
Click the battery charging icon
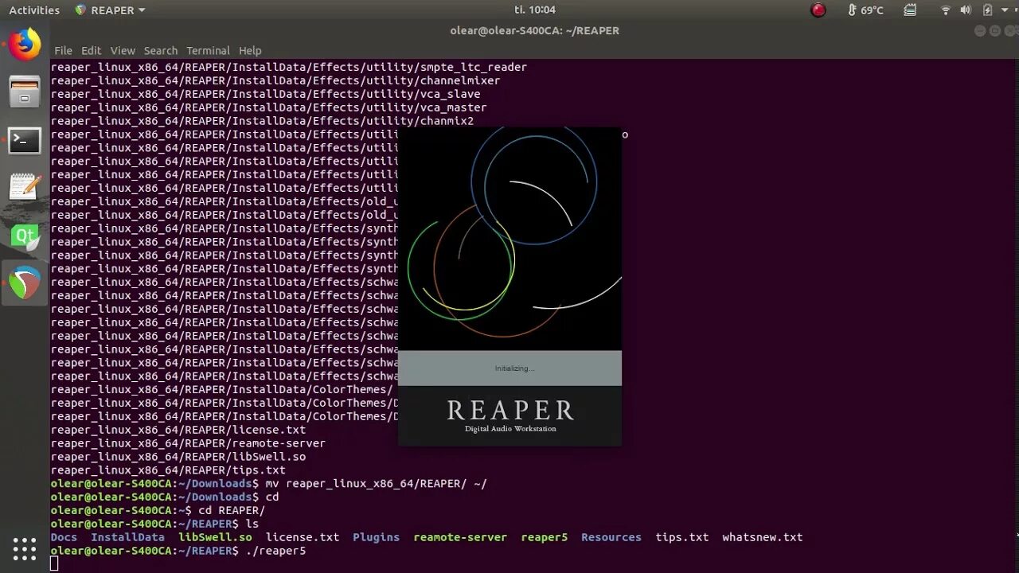(987, 10)
